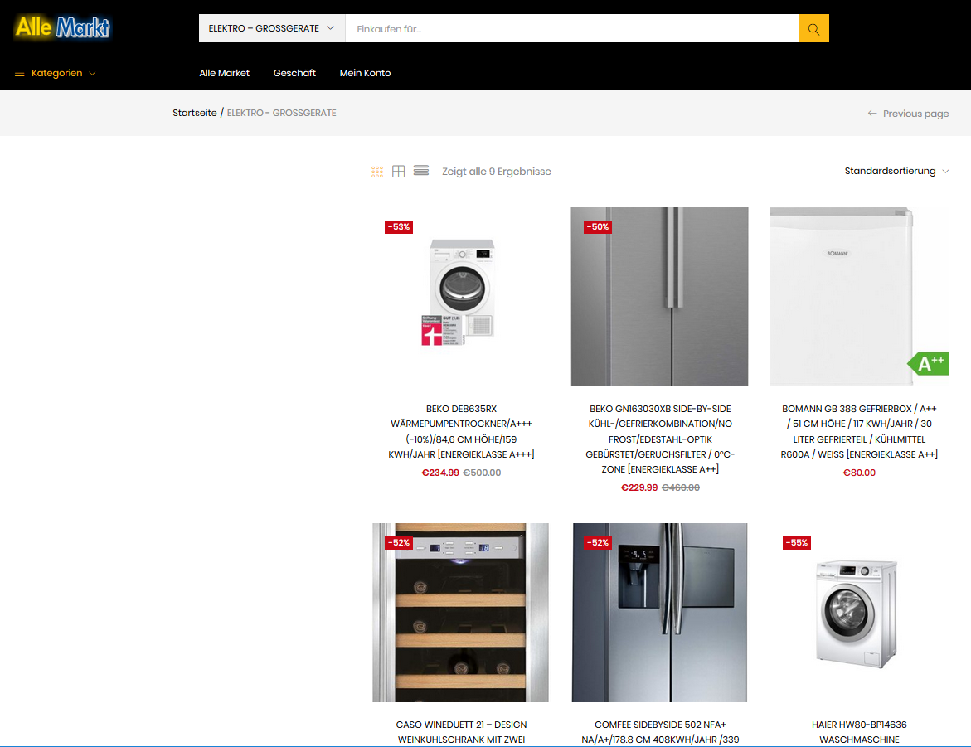
Task: Focus the 'Einkaufen für...' search field
Action: (572, 28)
